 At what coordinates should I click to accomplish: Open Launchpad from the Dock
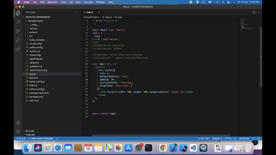point(48,148)
